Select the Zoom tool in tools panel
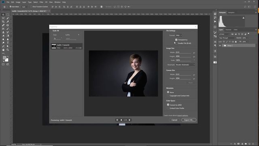The width and height of the screenshot is (259, 146). [8, 49]
